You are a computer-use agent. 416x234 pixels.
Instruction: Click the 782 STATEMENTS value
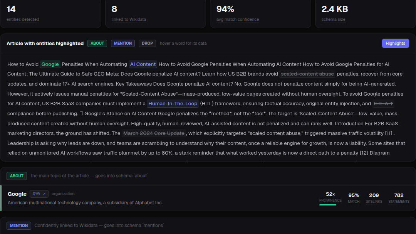tap(399, 195)
